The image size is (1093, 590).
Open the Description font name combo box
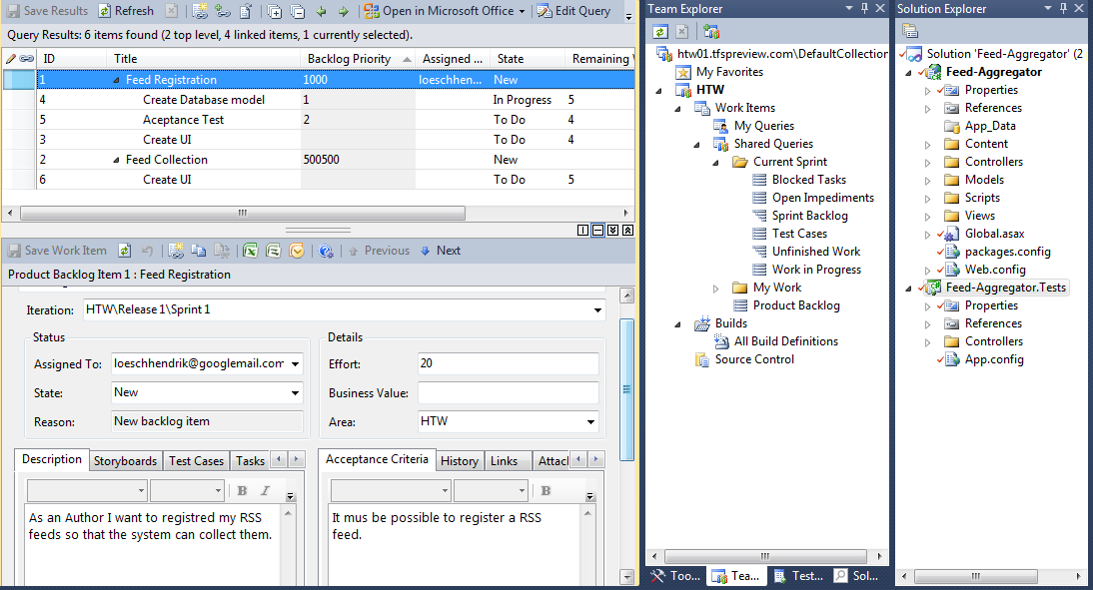87,490
